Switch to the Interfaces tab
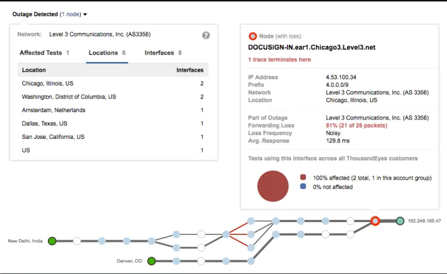 pos(163,53)
